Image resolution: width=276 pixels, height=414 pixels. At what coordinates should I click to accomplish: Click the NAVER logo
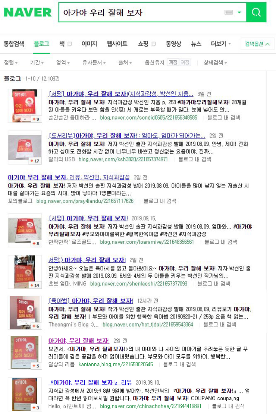click(28, 12)
